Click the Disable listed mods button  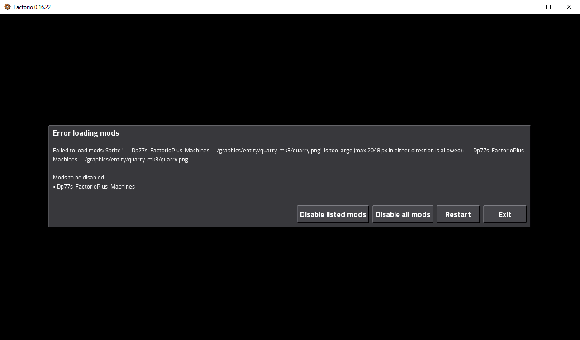[x=333, y=214]
